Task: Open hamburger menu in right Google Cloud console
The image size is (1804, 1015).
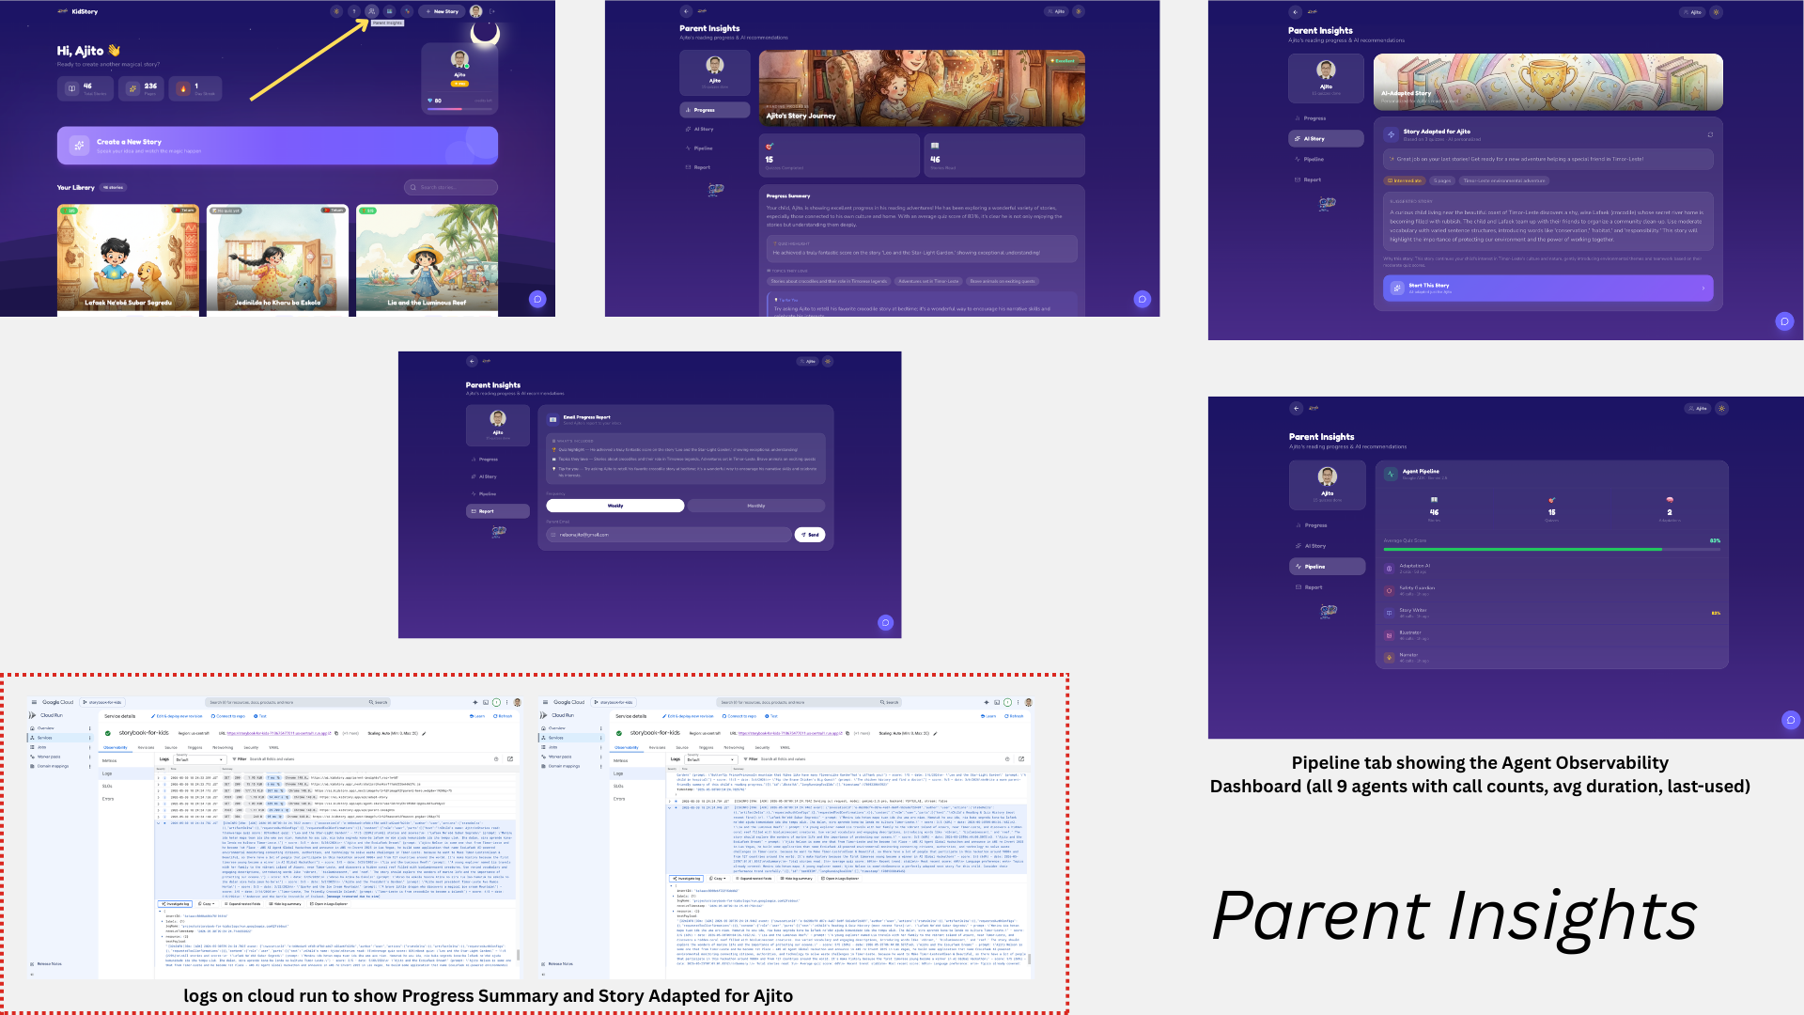Action: [x=544, y=702]
